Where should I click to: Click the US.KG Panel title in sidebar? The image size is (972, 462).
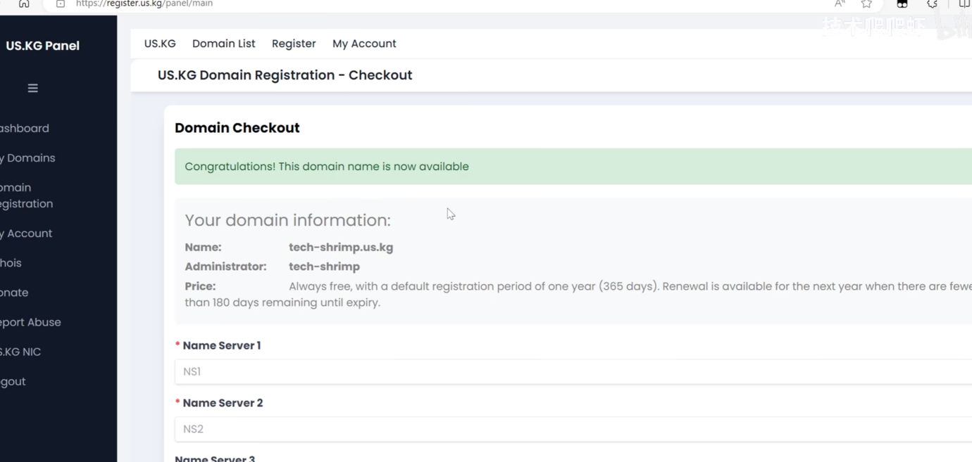coord(42,46)
